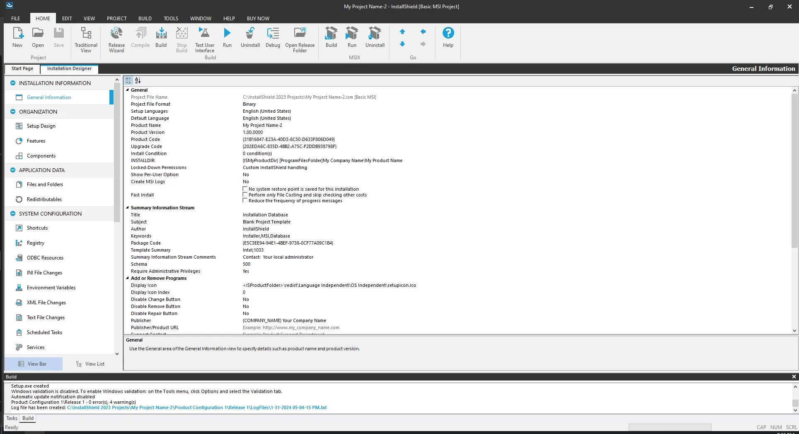799x434 pixels.
Task: Select the Test User Interface icon
Action: point(204,38)
